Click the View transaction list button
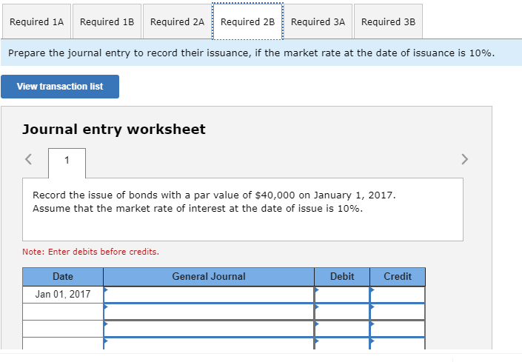Image resolution: width=522 pixels, height=362 pixels. coord(60,87)
